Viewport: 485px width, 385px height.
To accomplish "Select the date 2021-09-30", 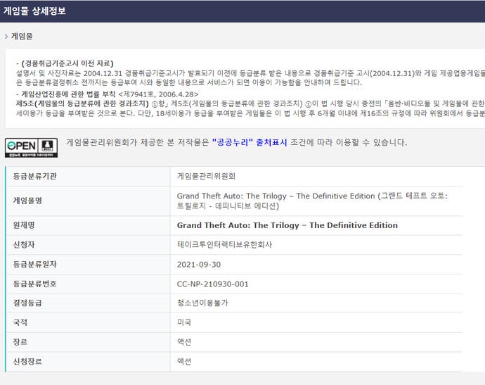I will tap(199, 265).
